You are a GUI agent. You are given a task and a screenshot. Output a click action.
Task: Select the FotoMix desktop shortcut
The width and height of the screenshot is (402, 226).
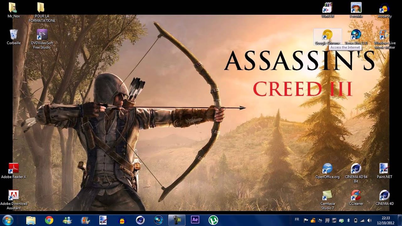[356, 10]
